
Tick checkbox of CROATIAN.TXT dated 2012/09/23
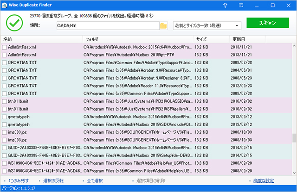(x=4, y=86)
